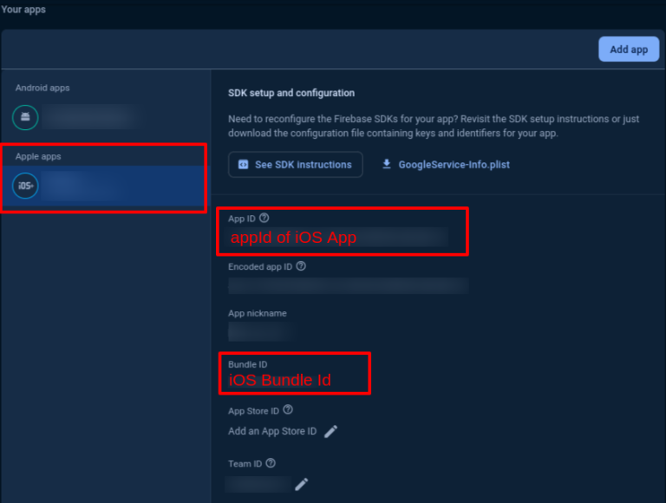Click the Bundle ID label
666x503 pixels.
tap(248, 364)
